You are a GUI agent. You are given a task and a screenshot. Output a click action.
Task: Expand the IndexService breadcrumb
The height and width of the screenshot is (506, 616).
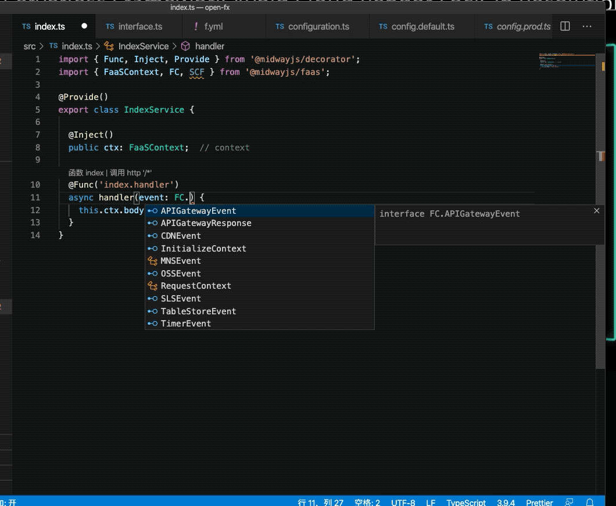[143, 46]
